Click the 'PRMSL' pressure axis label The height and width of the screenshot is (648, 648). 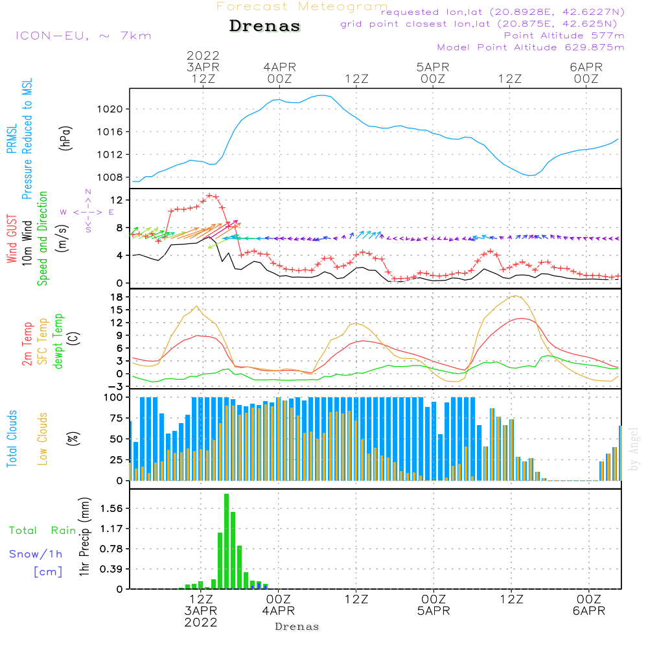[x=12, y=138]
